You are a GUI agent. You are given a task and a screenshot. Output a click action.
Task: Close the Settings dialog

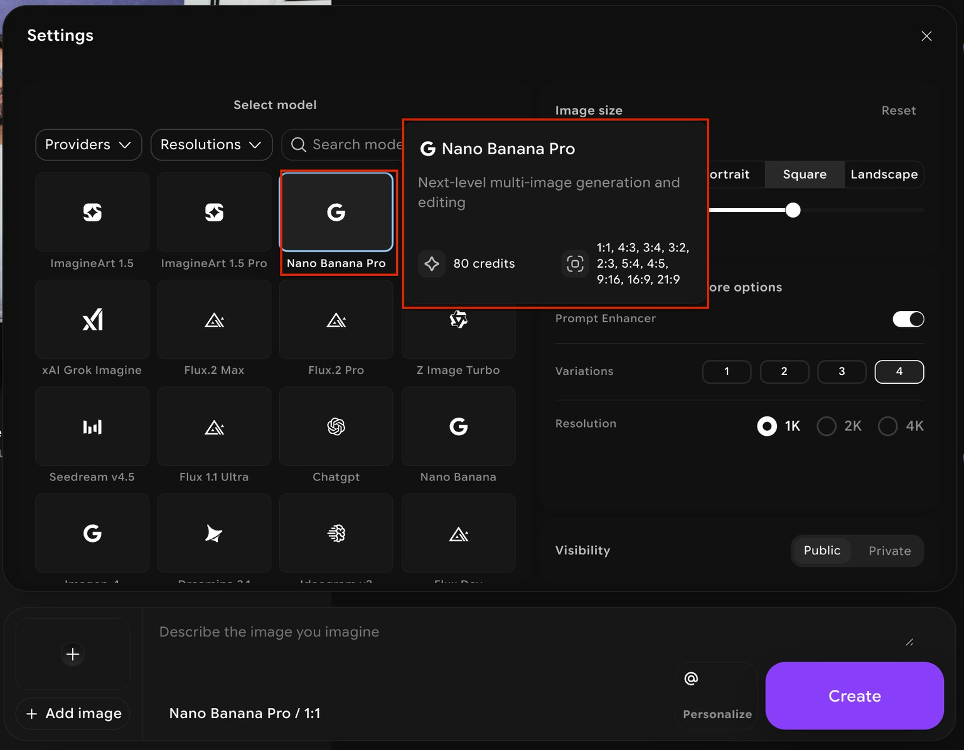[x=926, y=36]
